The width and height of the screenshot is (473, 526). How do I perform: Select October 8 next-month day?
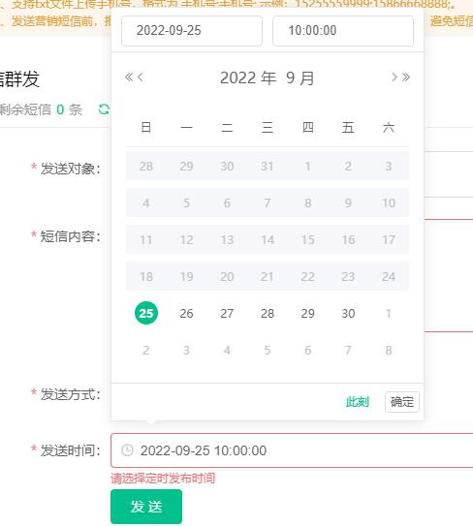pos(389,351)
